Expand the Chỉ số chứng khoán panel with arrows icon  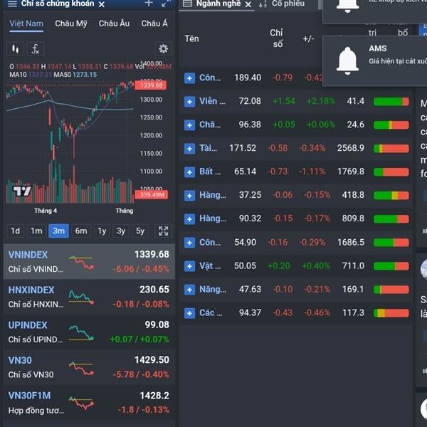[x=166, y=4]
